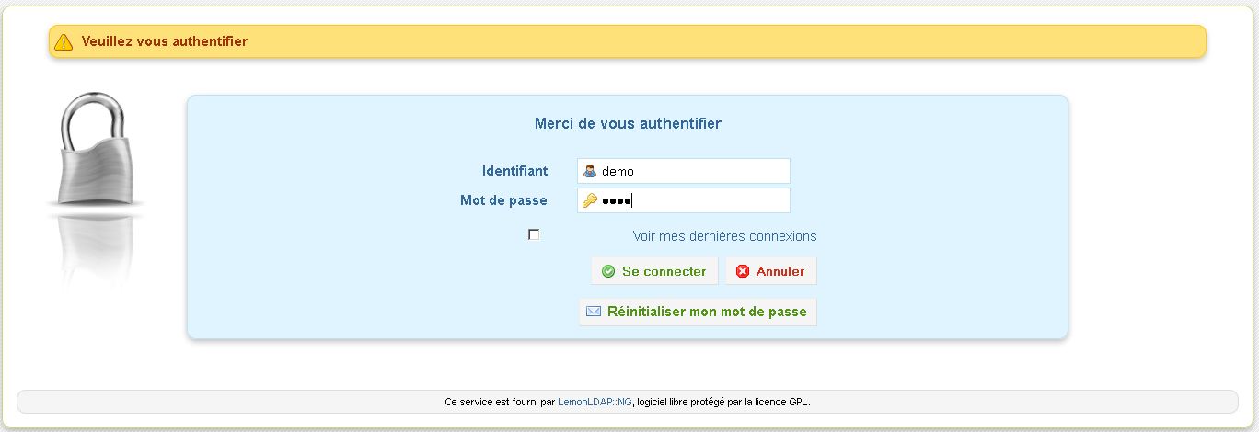Image resolution: width=1259 pixels, height=432 pixels.
Task: Click the Voir mes dernières connexions label
Action: click(724, 236)
